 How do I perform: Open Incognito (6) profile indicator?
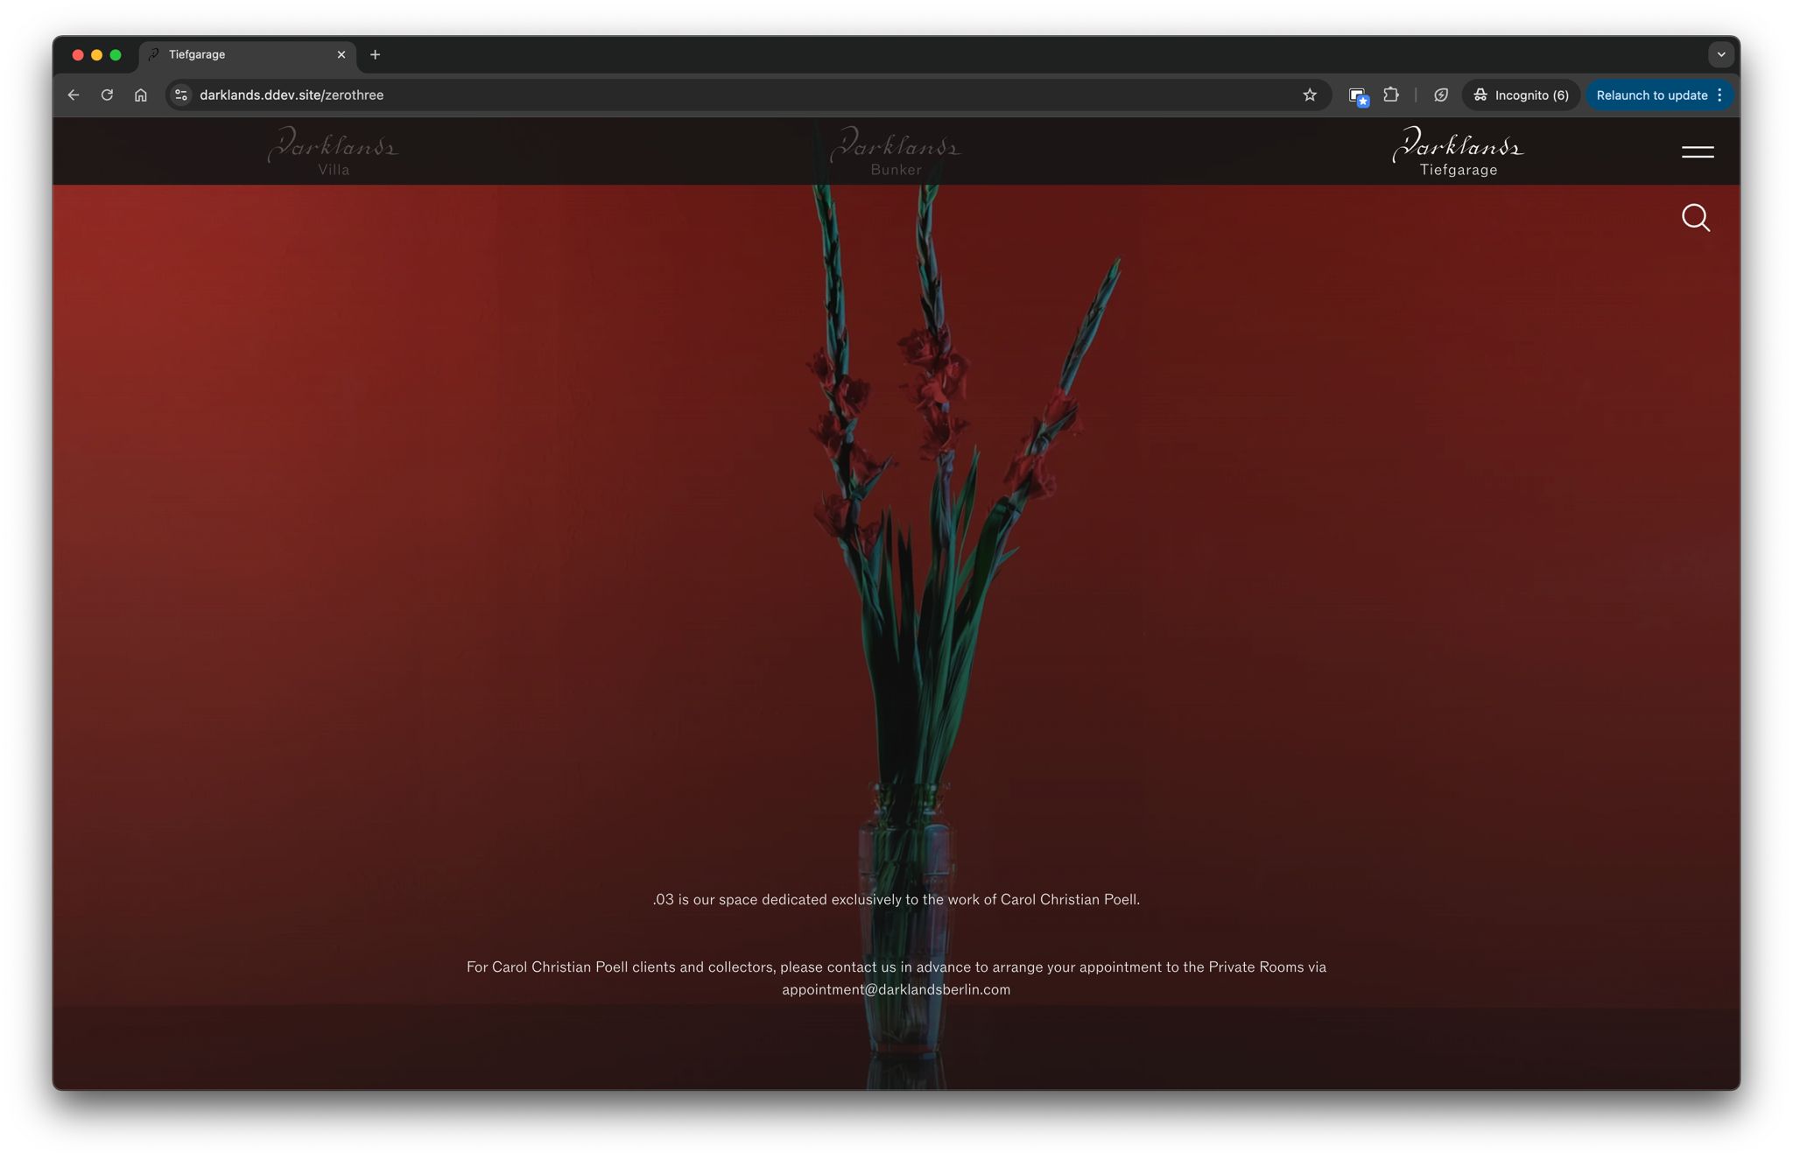coord(1521,95)
